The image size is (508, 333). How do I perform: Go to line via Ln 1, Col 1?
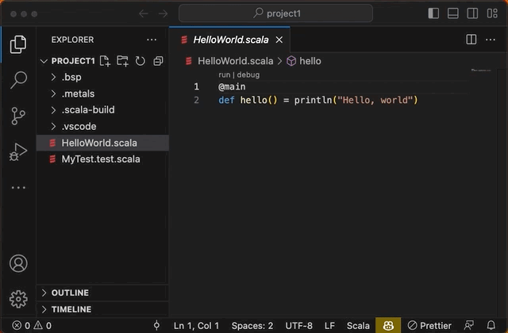[x=196, y=325]
